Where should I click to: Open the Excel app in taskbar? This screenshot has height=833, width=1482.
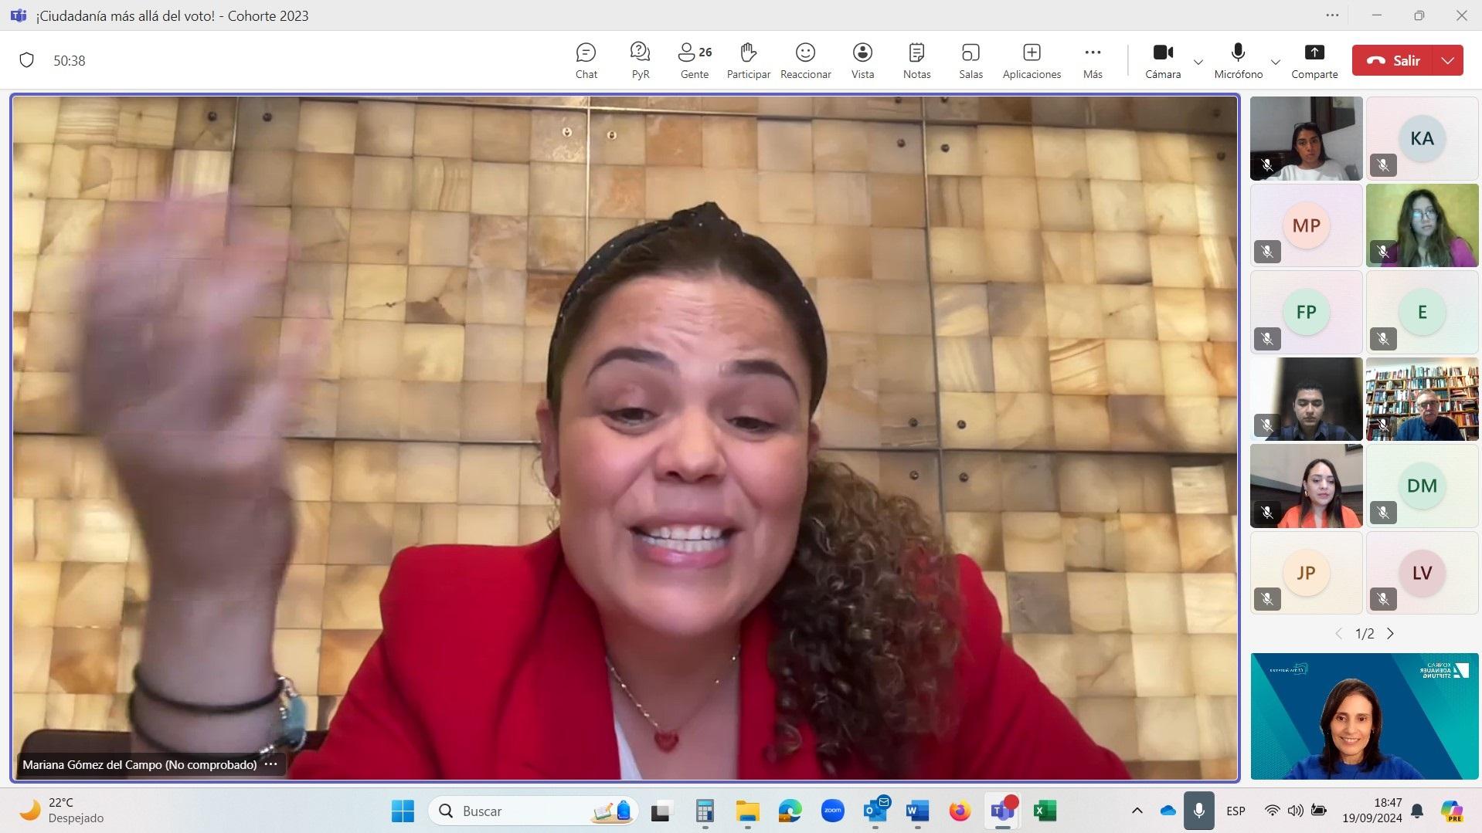click(1045, 811)
